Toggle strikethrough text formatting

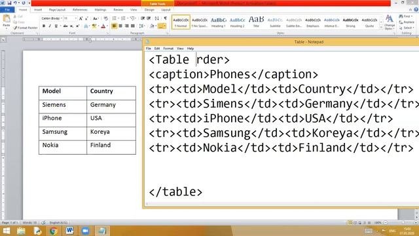click(x=65, y=26)
